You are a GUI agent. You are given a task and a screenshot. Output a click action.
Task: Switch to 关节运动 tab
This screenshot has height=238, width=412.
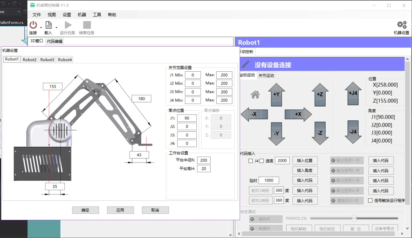coord(266,76)
